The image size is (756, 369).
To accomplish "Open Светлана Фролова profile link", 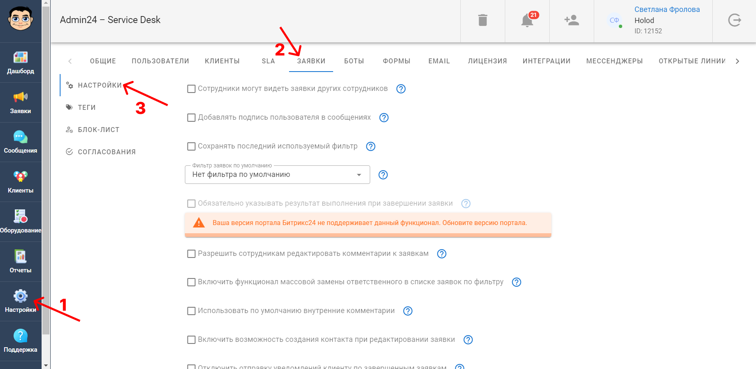I will coord(667,9).
